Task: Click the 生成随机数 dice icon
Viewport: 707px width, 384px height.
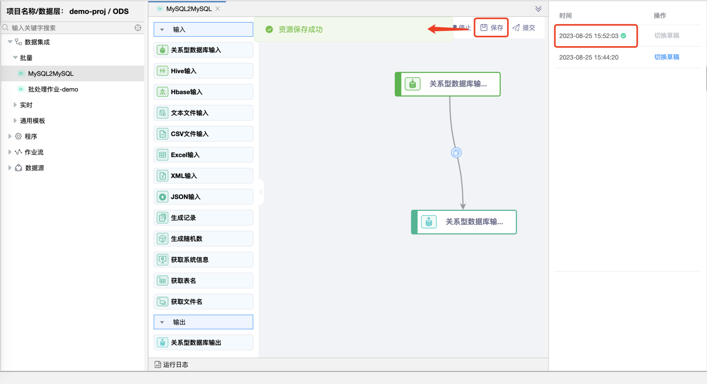Action: pyautogui.click(x=163, y=239)
